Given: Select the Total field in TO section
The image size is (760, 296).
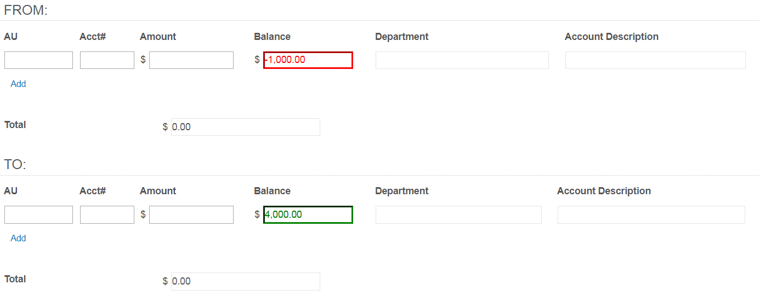Looking at the screenshot, I should tap(245, 281).
